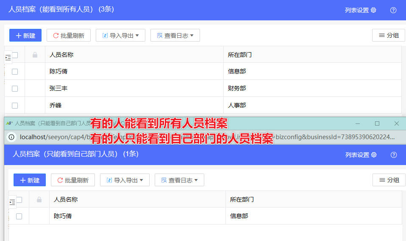The width and height of the screenshot is (406, 241).
Task: Click 人员名称 column header in upper table
Action: [x=61, y=55]
